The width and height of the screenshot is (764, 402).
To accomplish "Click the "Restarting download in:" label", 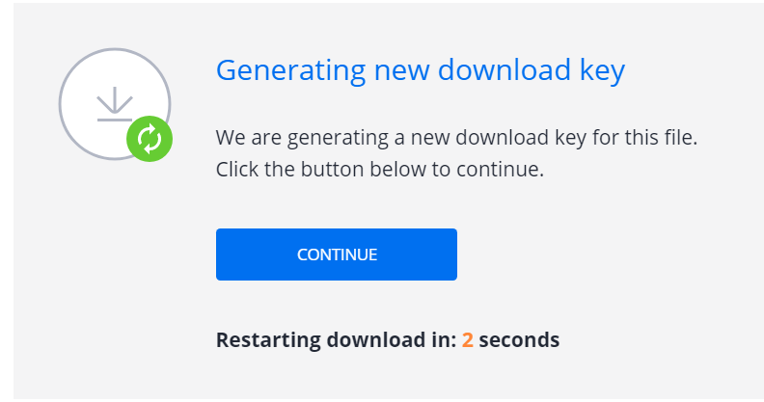I will (x=336, y=339).
